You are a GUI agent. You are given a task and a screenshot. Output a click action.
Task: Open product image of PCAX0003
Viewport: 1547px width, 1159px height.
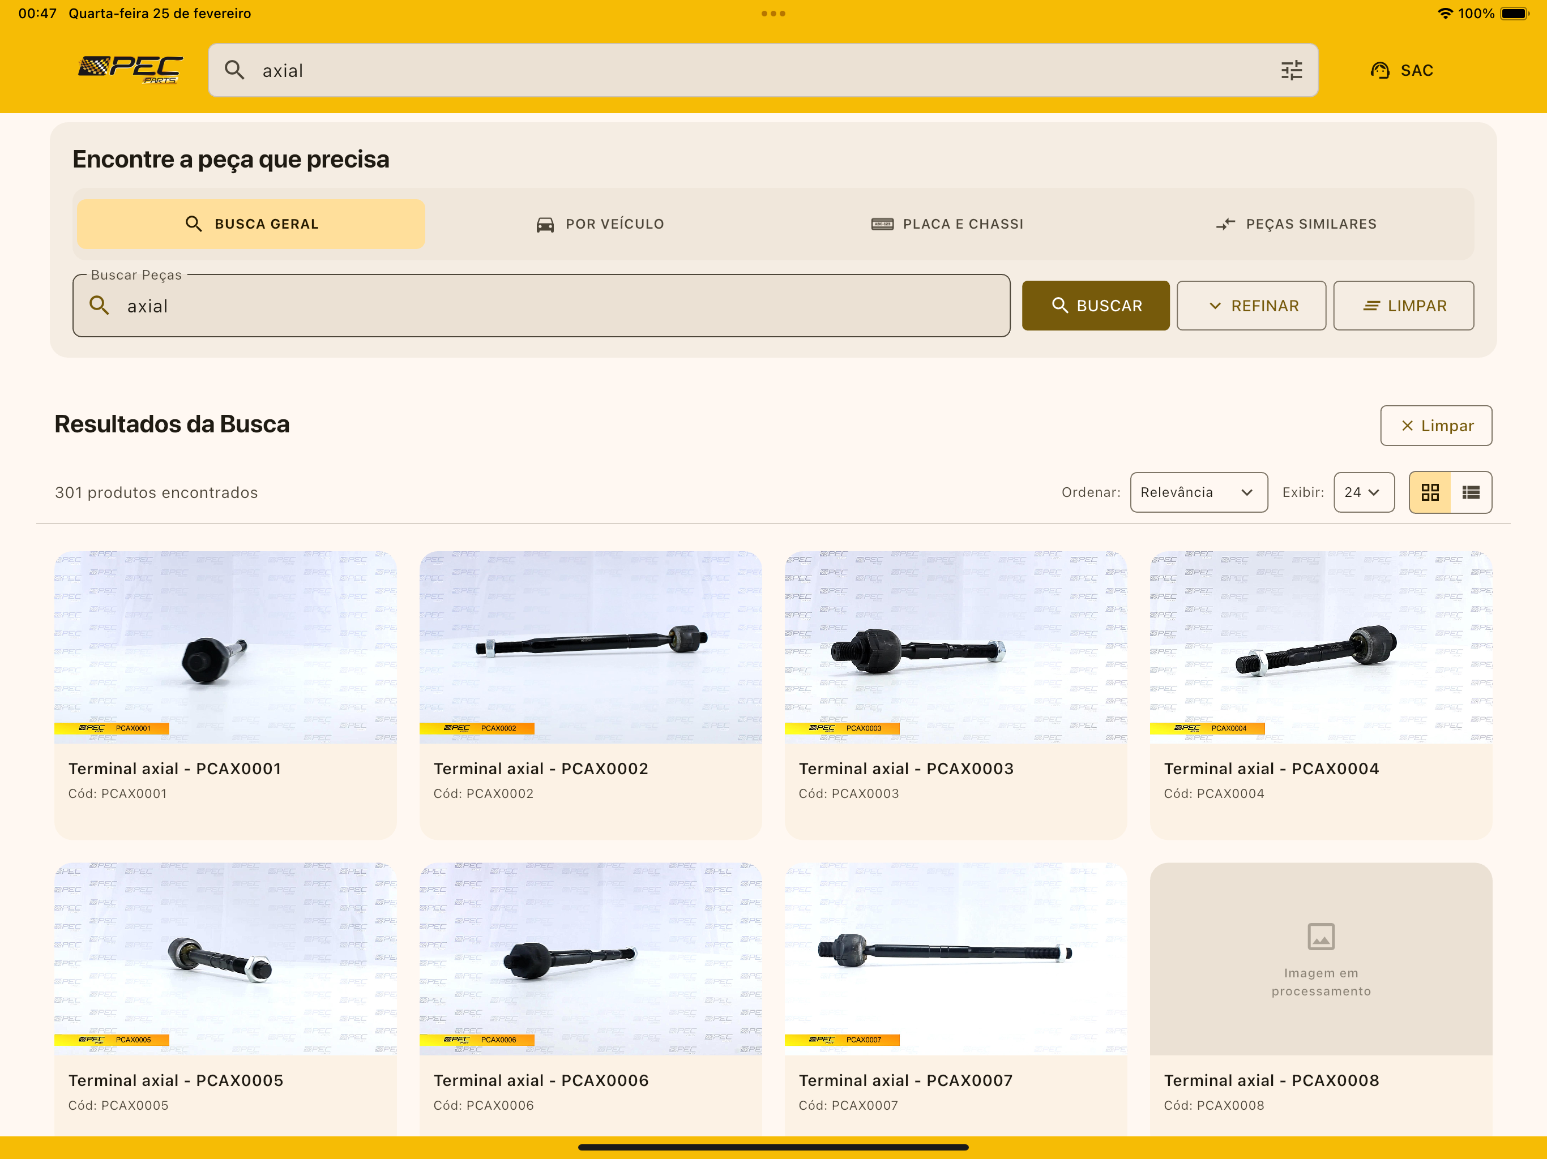pos(956,647)
